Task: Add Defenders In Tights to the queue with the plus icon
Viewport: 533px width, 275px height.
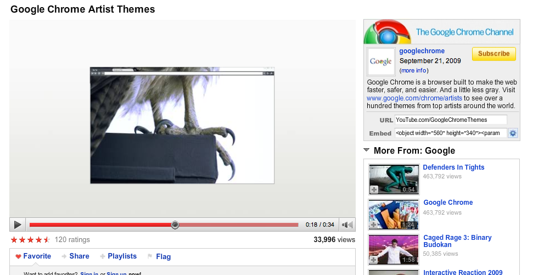Action: tap(374, 190)
